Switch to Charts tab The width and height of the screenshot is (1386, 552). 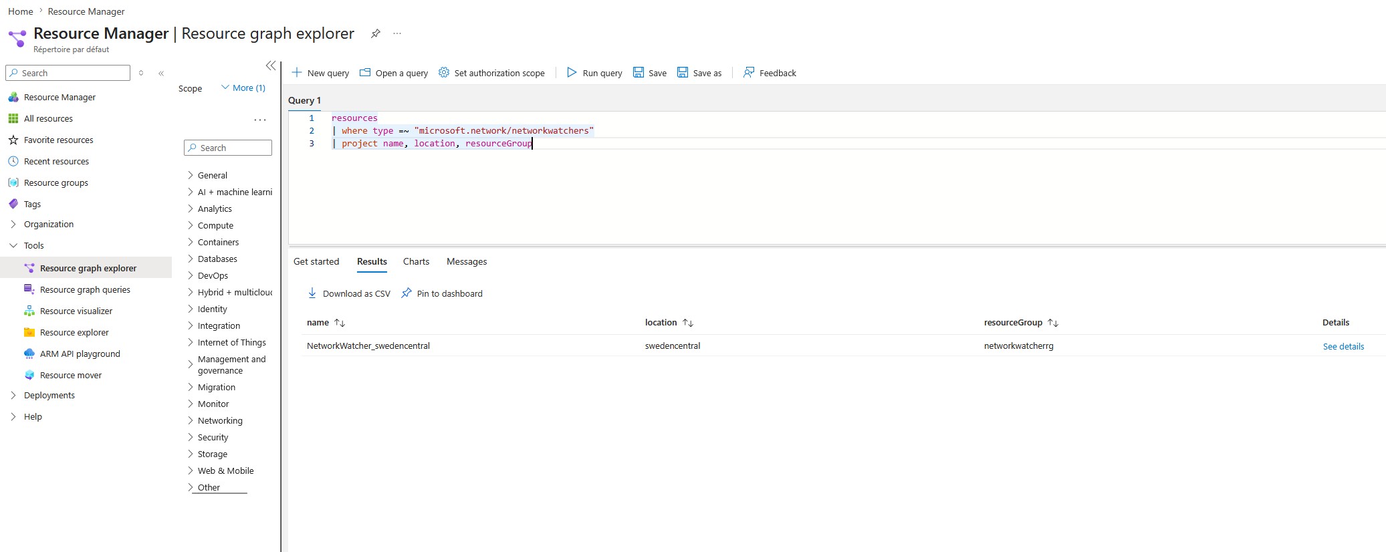[416, 261]
